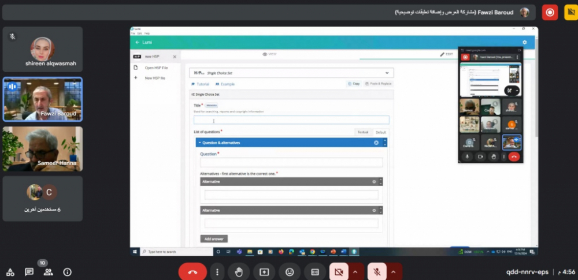
Task: Remove the second Alternative
Action: pyautogui.click(x=374, y=210)
